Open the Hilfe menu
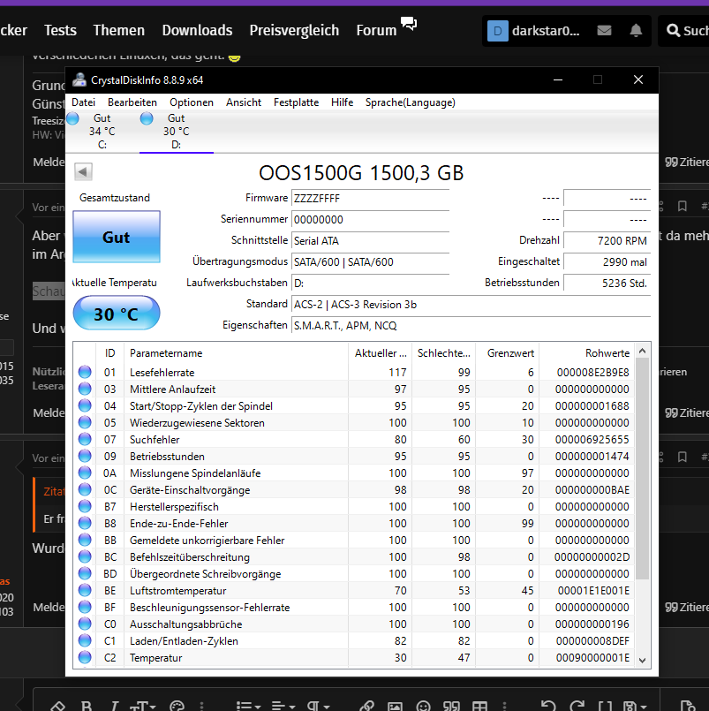The image size is (709, 711). tap(342, 102)
